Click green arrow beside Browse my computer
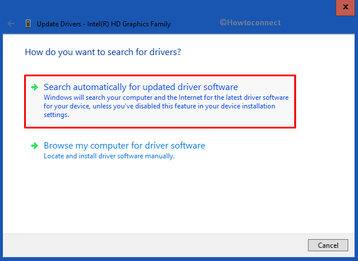The height and width of the screenshot is (261, 358). click(x=34, y=146)
